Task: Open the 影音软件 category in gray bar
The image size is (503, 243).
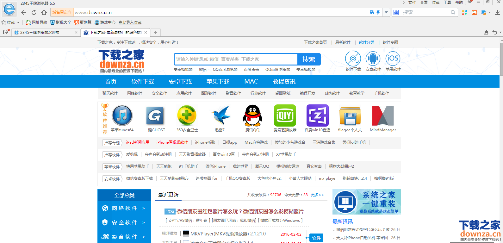Action: click(233, 93)
